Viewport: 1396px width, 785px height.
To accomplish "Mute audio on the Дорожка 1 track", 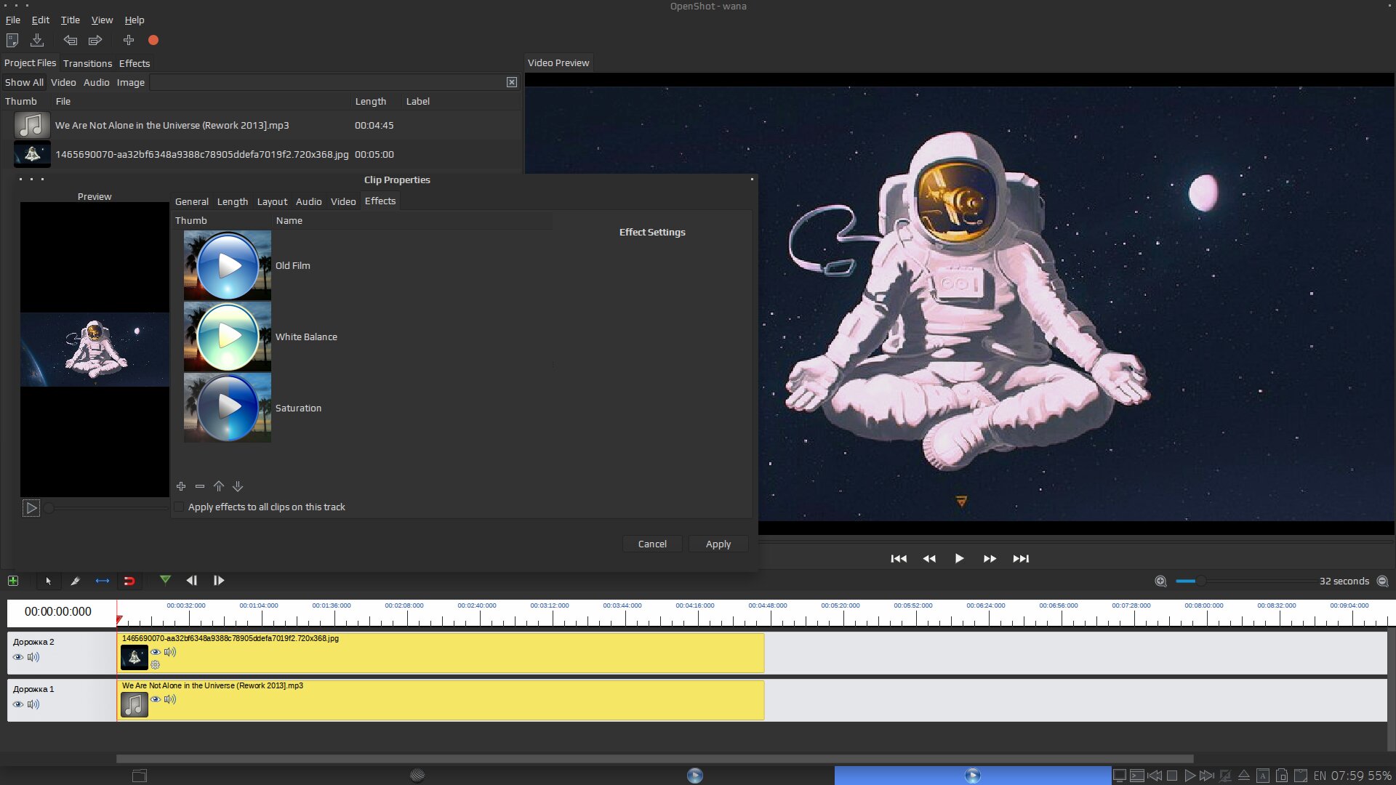I will pyautogui.click(x=33, y=704).
